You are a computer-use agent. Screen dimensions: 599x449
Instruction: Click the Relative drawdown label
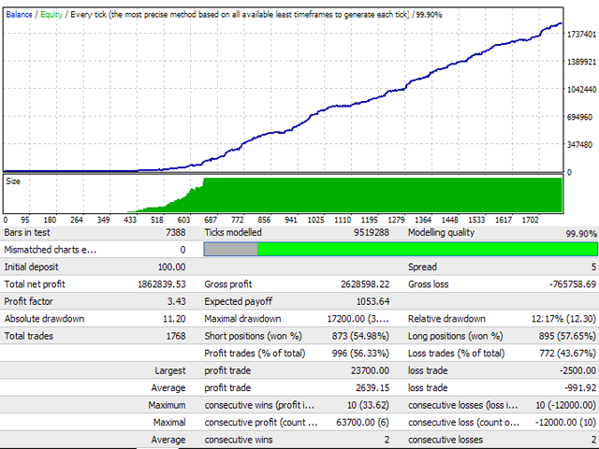446,319
